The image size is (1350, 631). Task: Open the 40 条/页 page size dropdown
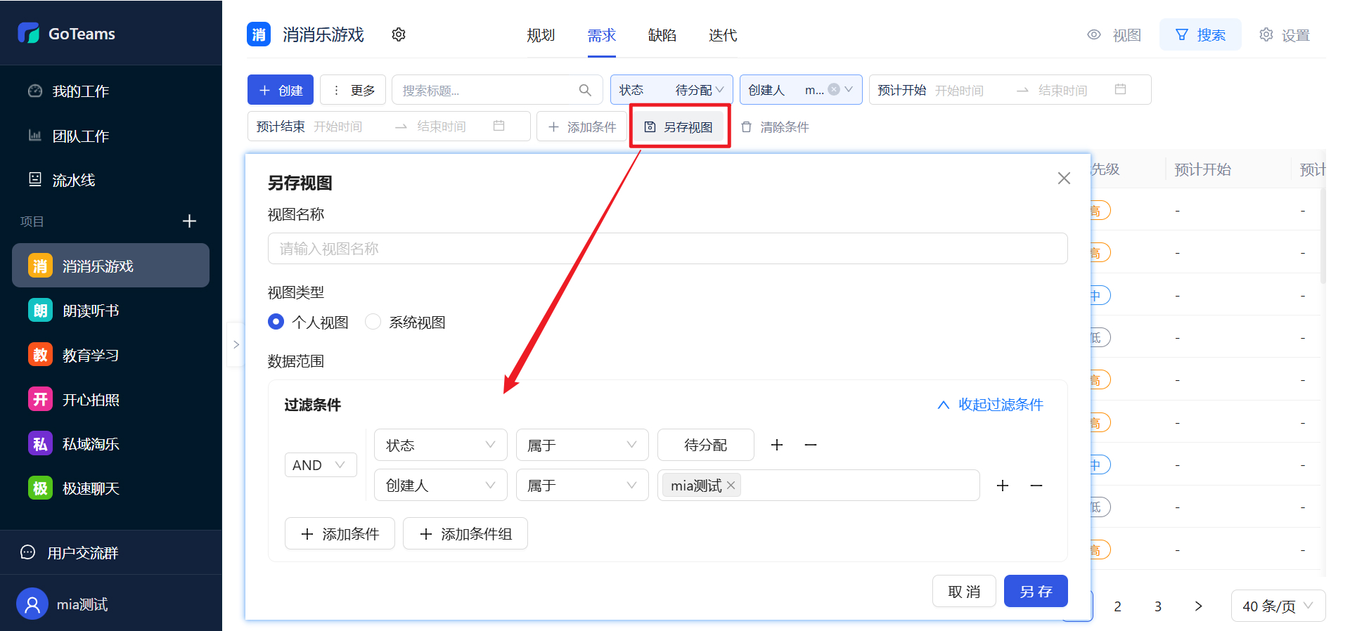pyautogui.click(x=1278, y=606)
